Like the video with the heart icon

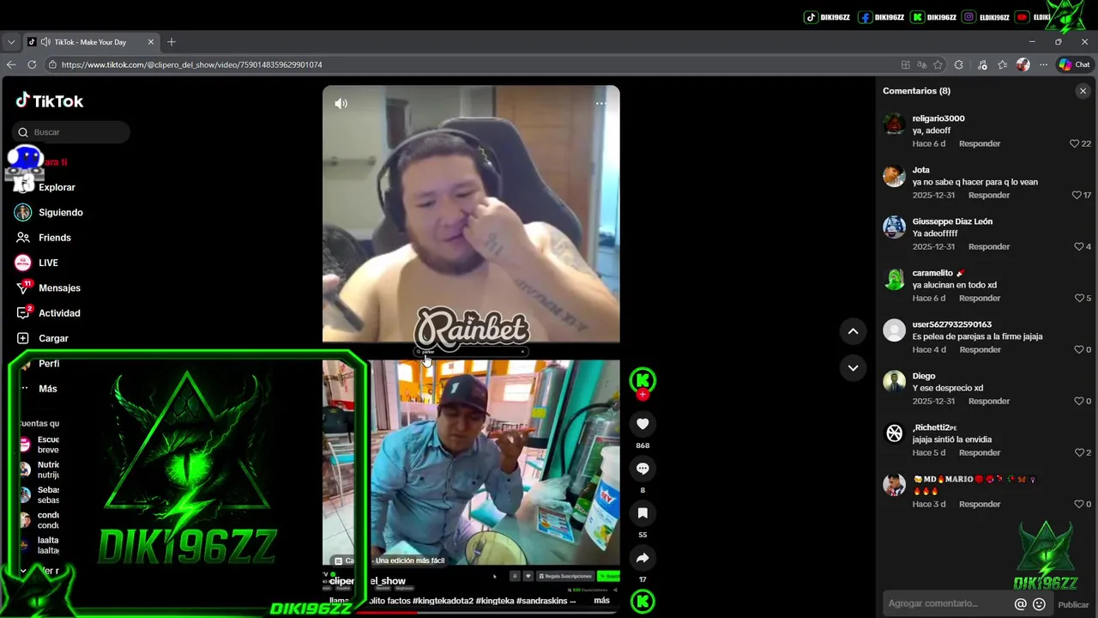[643, 423]
